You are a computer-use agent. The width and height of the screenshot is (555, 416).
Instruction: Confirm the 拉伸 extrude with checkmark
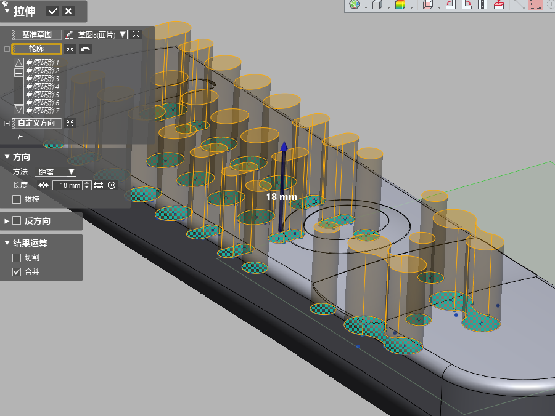pos(53,11)
